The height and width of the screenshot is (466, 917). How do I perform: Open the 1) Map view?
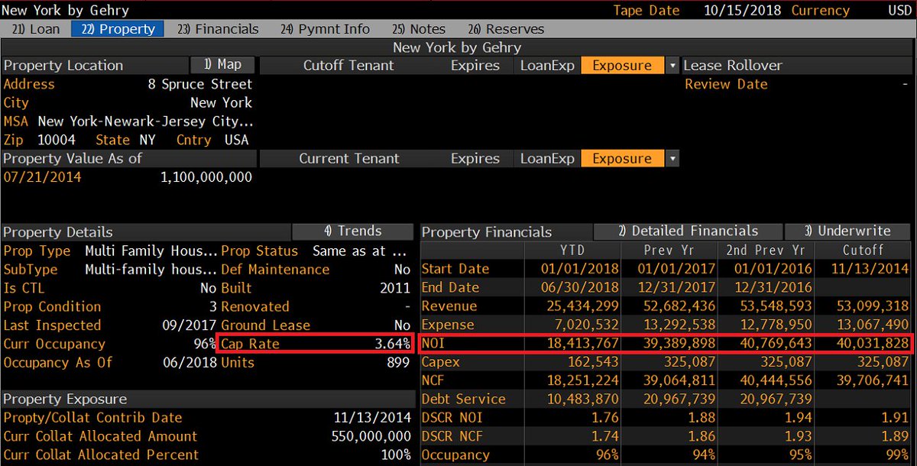pos(222,65)
